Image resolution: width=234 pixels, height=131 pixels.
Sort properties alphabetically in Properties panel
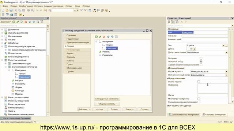point(169,22)
